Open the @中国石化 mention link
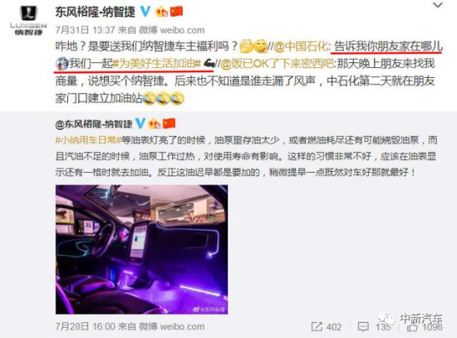 (301, 47)
